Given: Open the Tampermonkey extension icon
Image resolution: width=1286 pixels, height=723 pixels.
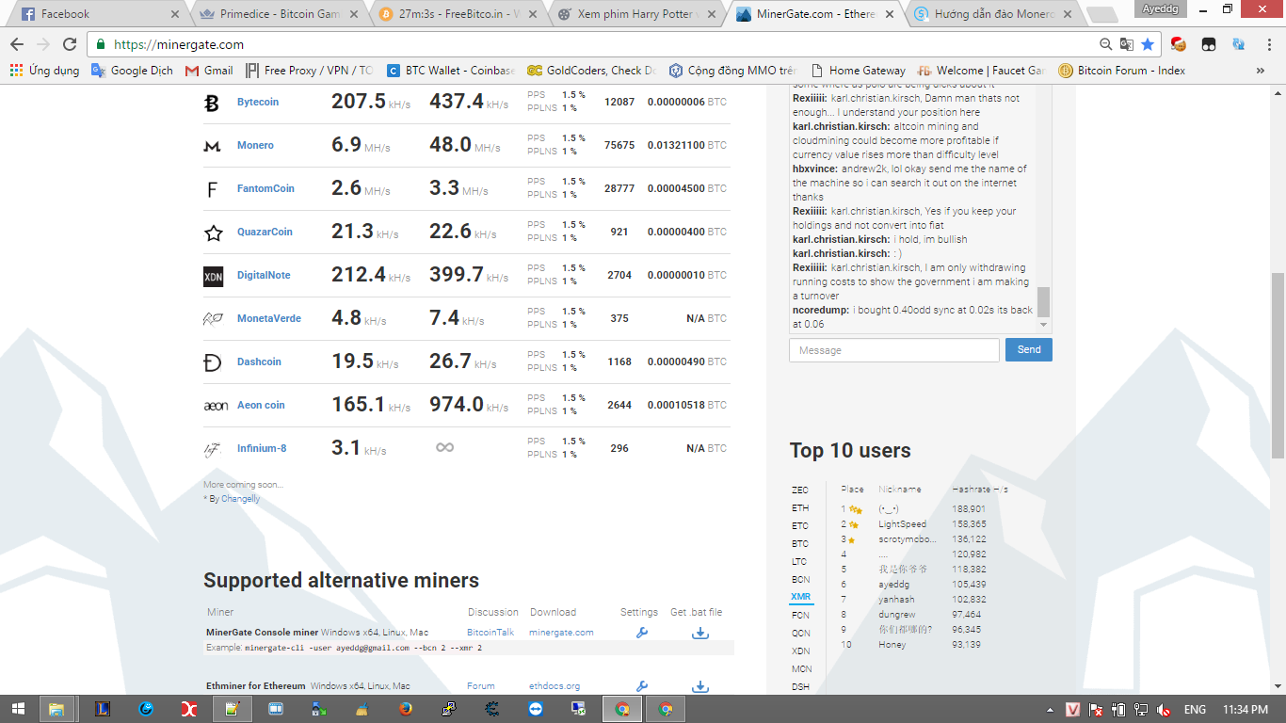Looking at the screenshot, I should [1209, 44].
